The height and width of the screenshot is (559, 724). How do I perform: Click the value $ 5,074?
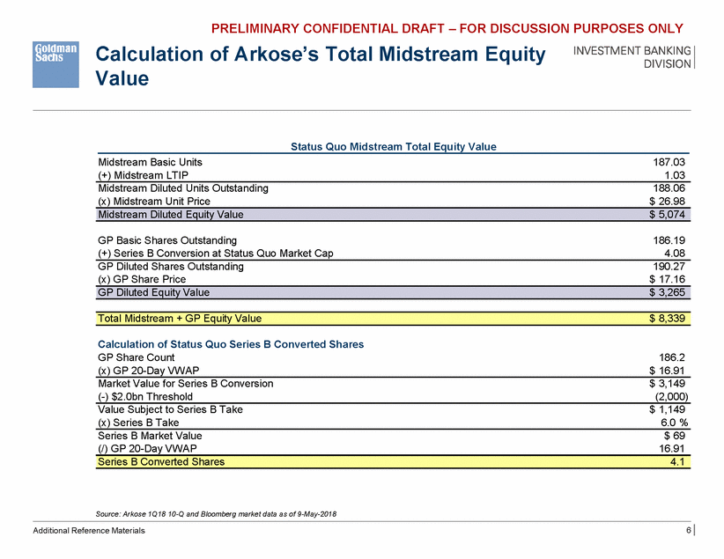point(668,214)
